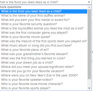
Task: Select 'dream job as a child' question
Action: click(43, 63)
